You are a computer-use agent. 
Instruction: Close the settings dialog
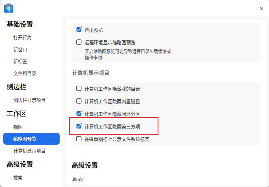tap(261, 8)
